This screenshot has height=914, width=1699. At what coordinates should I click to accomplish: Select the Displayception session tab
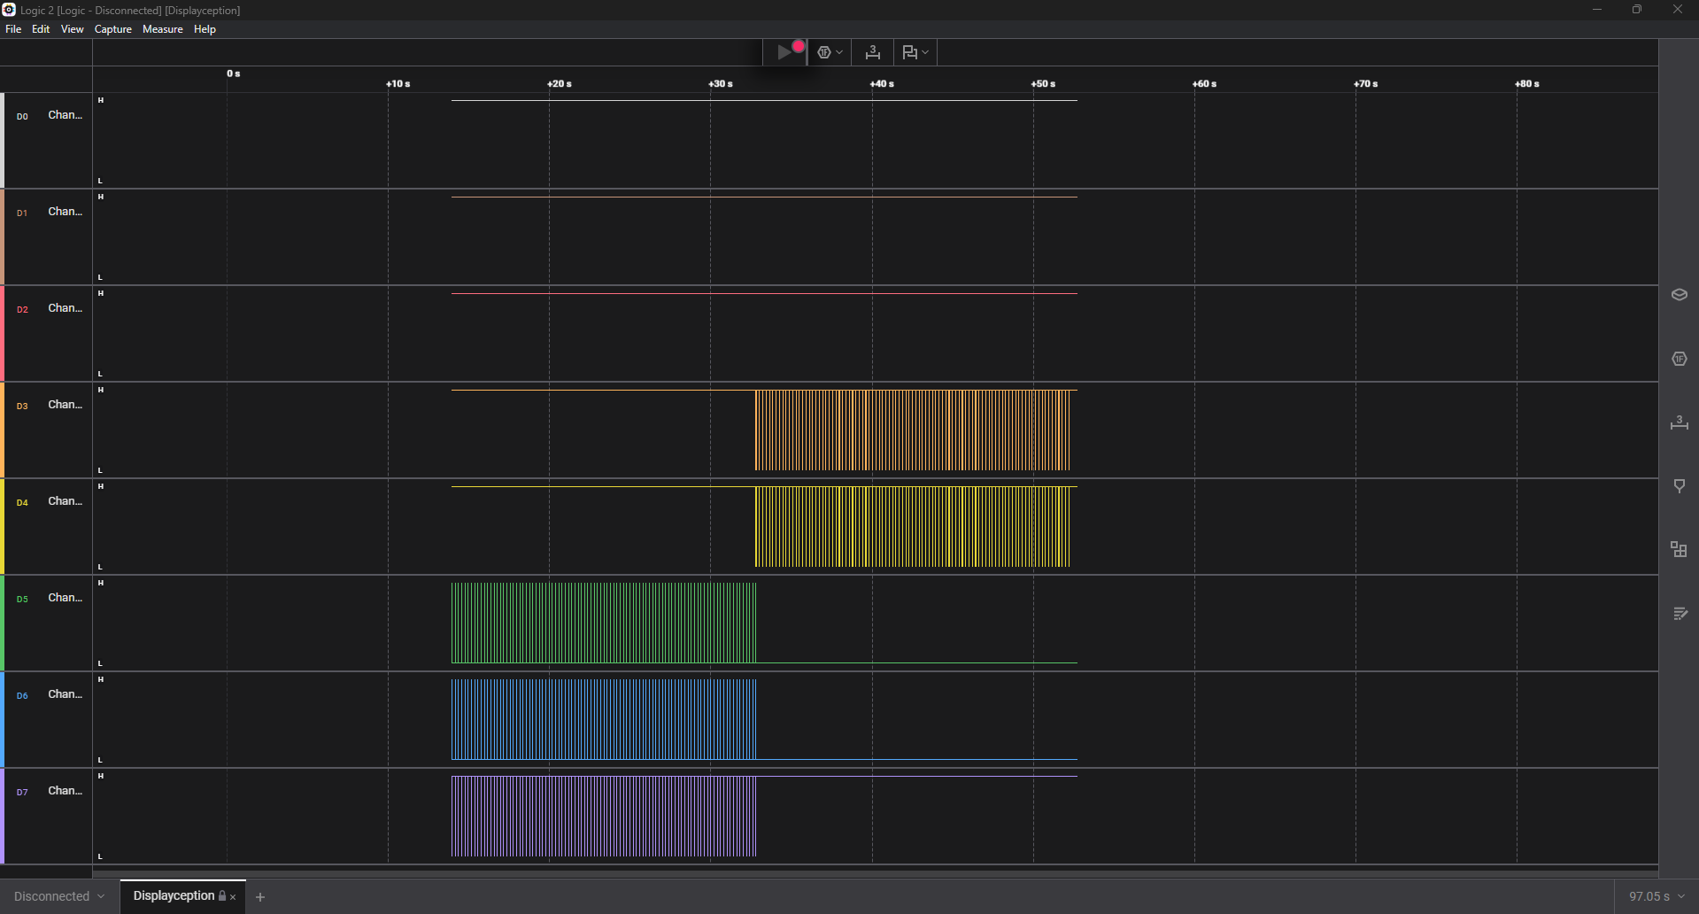pos(174,896)
